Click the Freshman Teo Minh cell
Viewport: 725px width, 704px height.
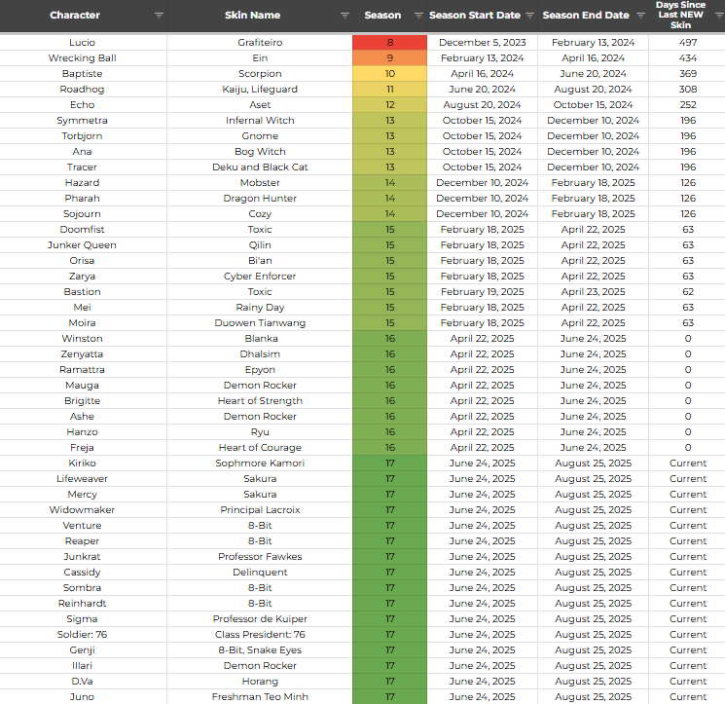[260, 697]
